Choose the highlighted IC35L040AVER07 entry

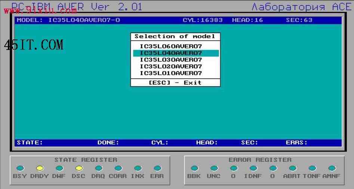click(176, 53)
